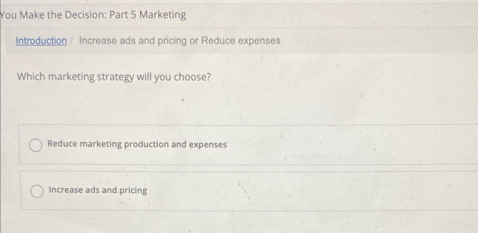The width and height of the screenshot is (478, 233).
Task: Click the word 'pricing' in the second option
Action: 133,191
